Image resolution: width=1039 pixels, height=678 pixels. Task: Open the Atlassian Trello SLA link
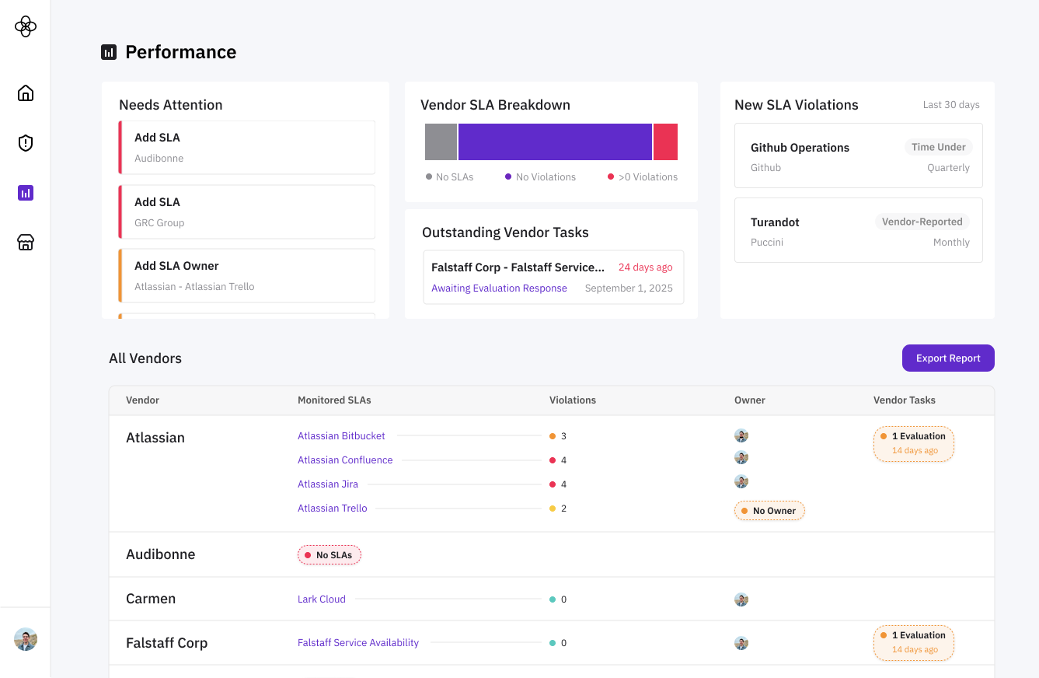pyautogui.click(x=332, y=508)
